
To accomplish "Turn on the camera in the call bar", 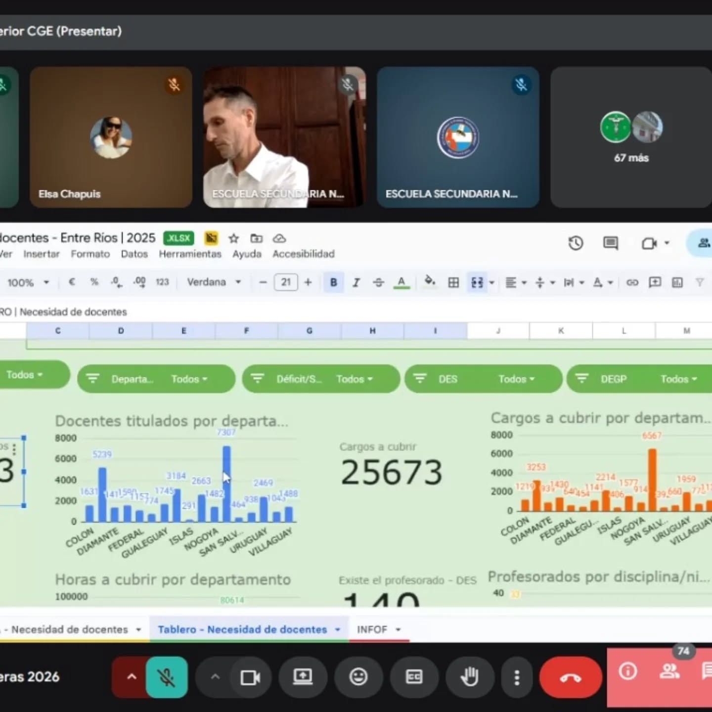I will (x=250, y=677).
